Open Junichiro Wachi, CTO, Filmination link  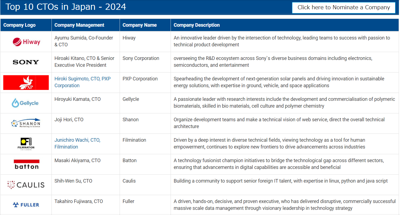[x=77, y=143]
